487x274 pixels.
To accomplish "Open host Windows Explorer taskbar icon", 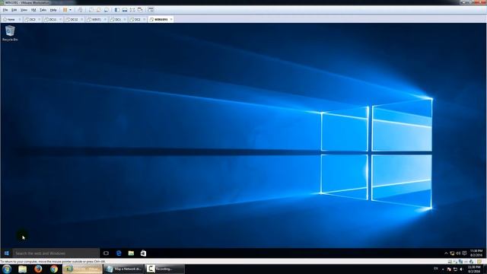I will point(22,269).
